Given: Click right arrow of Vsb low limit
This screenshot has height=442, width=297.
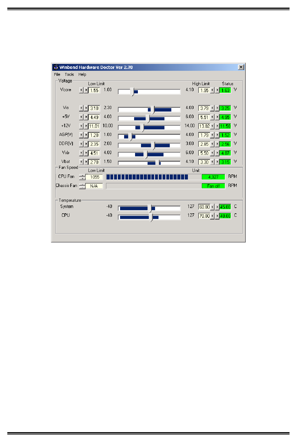Looking at the screenshot, I should (x=86, y=153).
